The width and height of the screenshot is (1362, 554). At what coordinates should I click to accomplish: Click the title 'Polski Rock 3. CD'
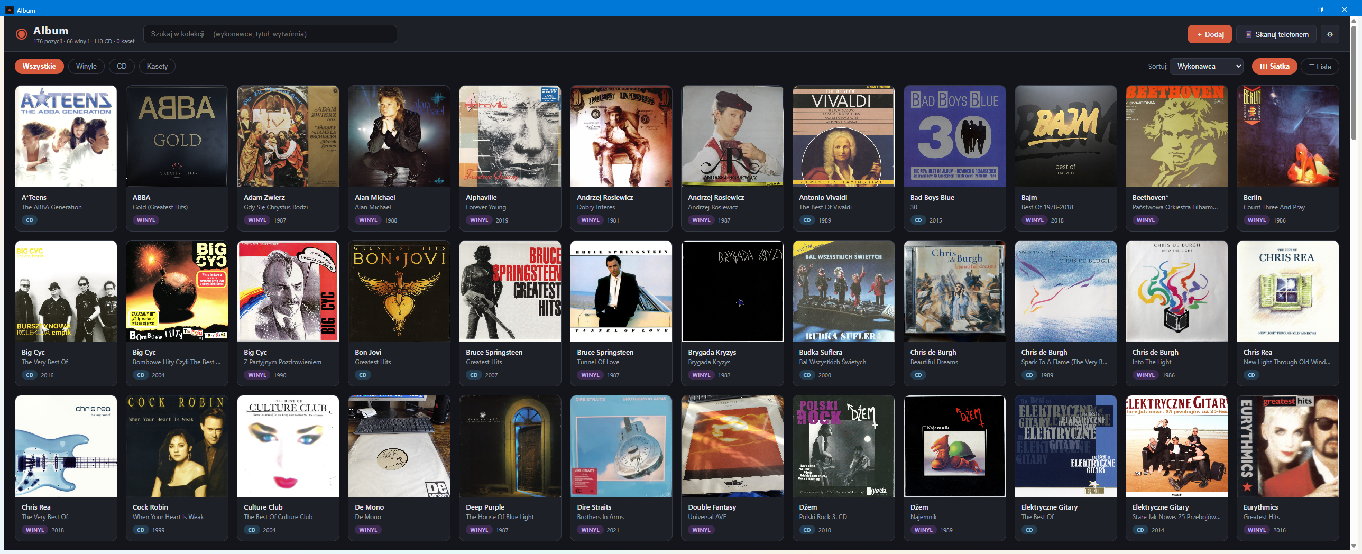tap(823, 517)
